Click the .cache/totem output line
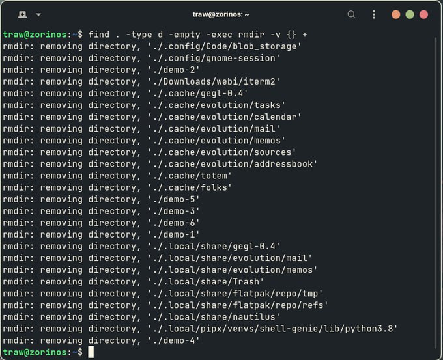443x360 pixels. 117,176
